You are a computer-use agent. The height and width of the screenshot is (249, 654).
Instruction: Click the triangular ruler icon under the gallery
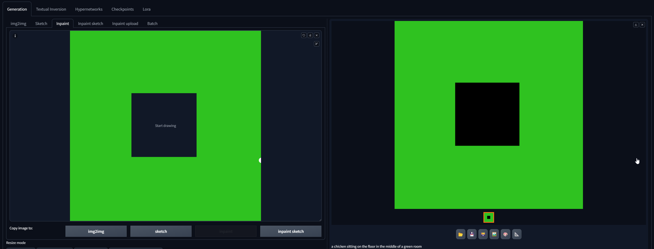click(x=517, y=234)
